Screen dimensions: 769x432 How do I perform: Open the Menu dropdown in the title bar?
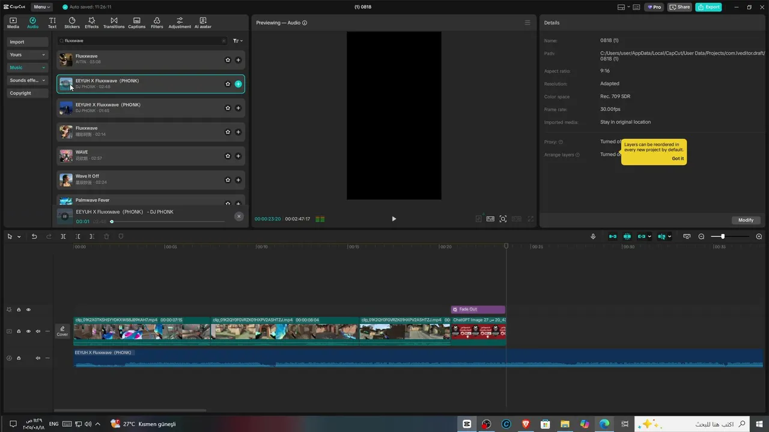tap(41, 7)
